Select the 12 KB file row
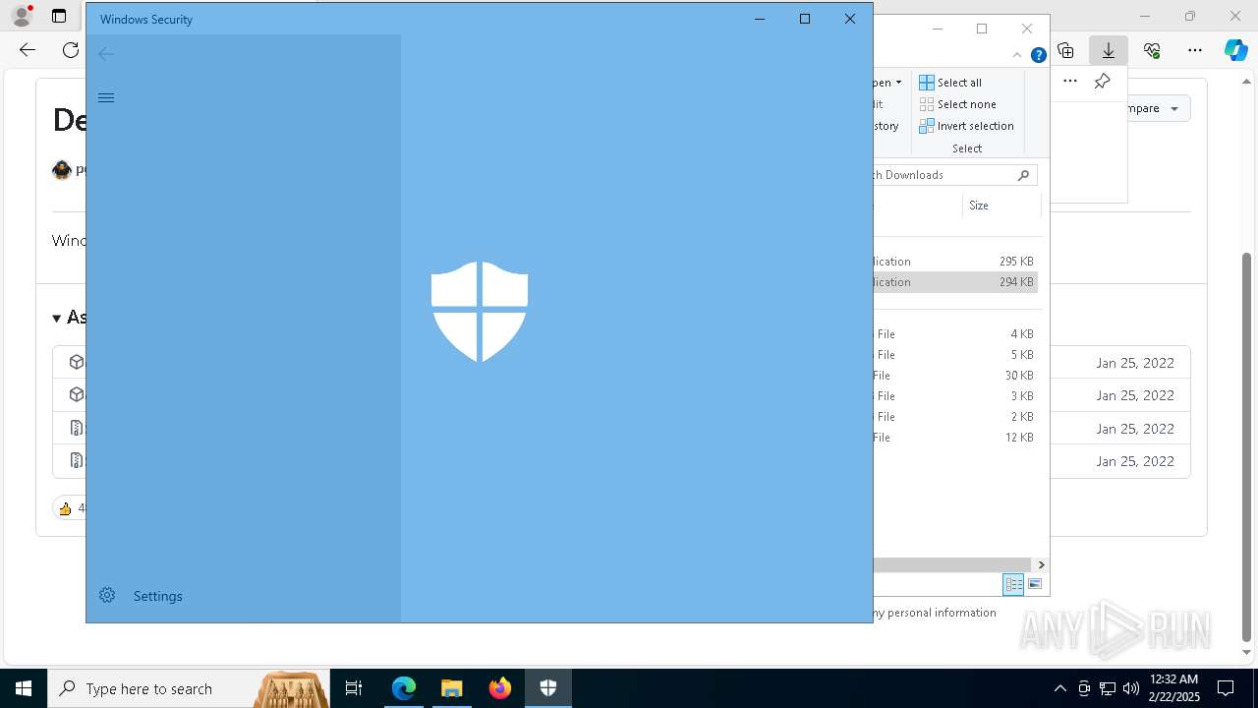 tap(955, 438)
